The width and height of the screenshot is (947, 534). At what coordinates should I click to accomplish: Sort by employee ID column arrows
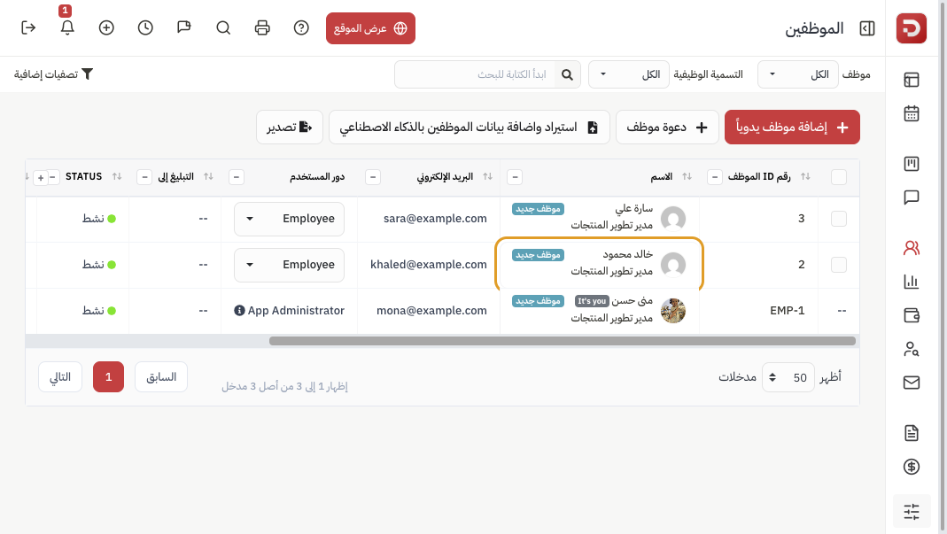coord(805,176)
